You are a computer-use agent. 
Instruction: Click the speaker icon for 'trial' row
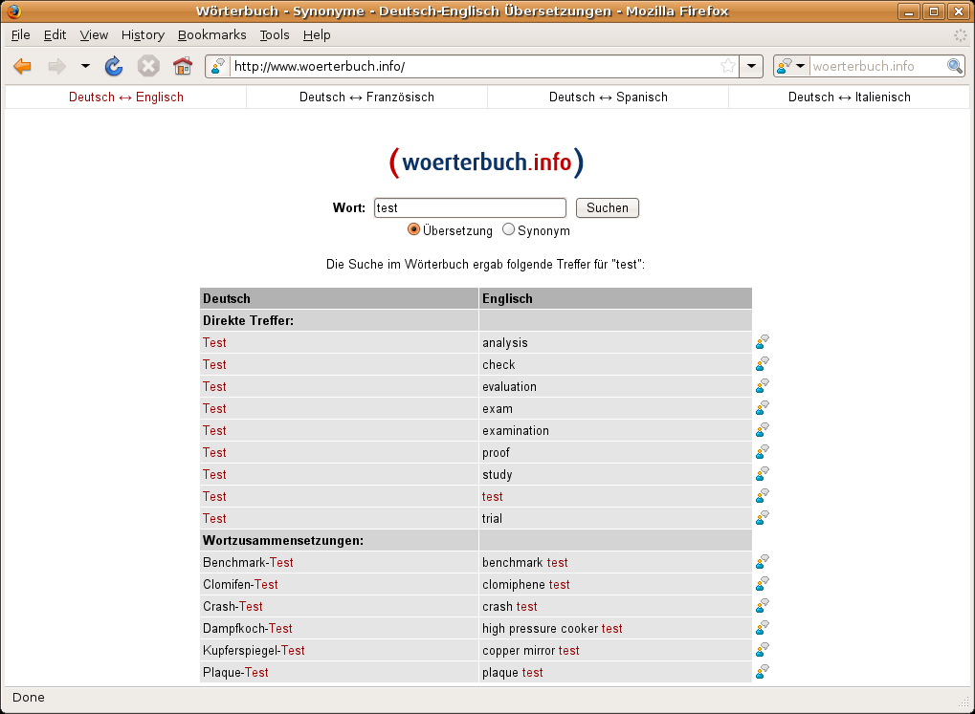(763, 518)
